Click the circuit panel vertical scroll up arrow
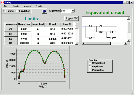 129,18
